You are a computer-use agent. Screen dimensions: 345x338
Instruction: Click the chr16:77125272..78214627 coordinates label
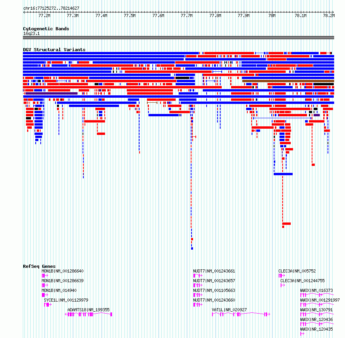pyautogui.click(x=51, y=8)
